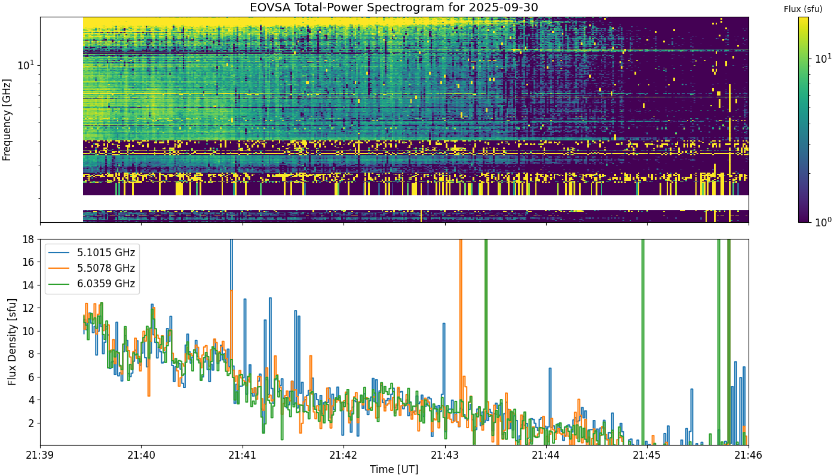Screen dimensions: 834x476
Task: Click the Flux (sfu) colorbar
Action: 804,119
